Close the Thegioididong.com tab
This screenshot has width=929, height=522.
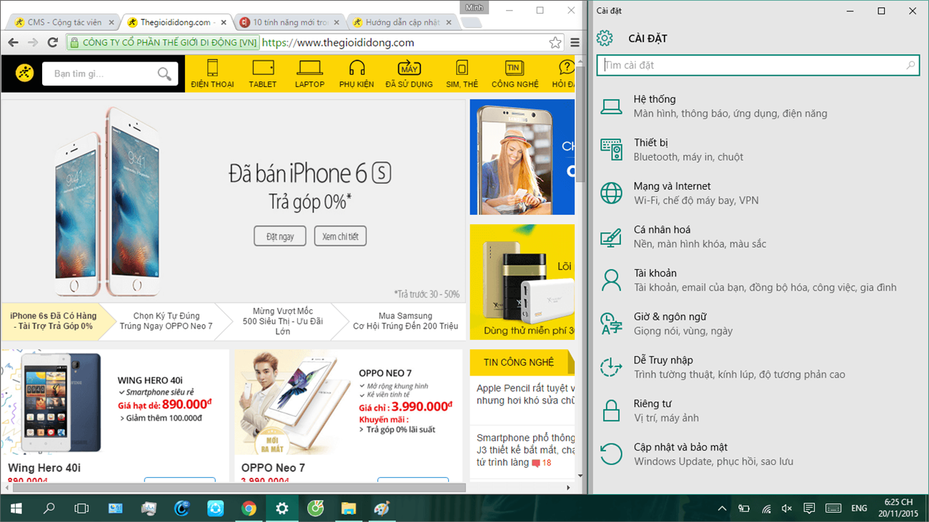224,22
